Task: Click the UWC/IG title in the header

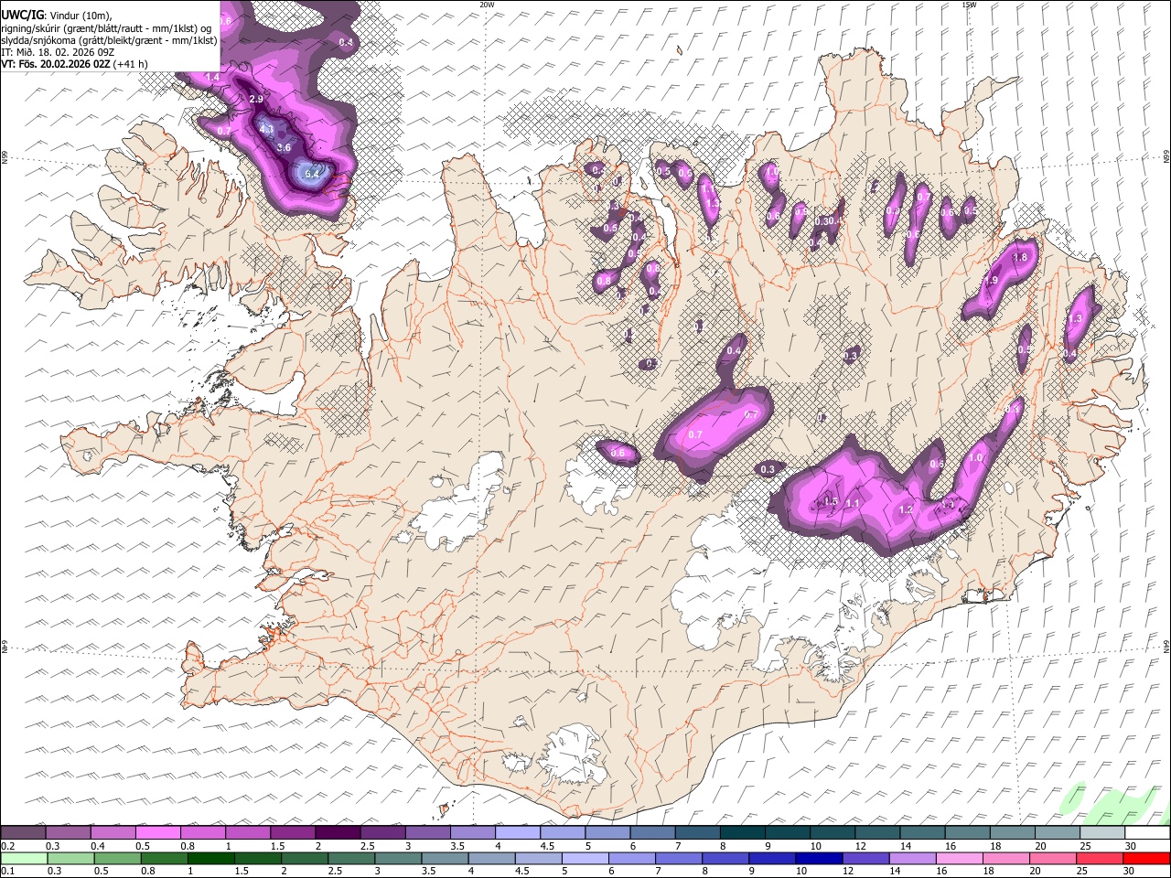Action: (x=22, y=15)
